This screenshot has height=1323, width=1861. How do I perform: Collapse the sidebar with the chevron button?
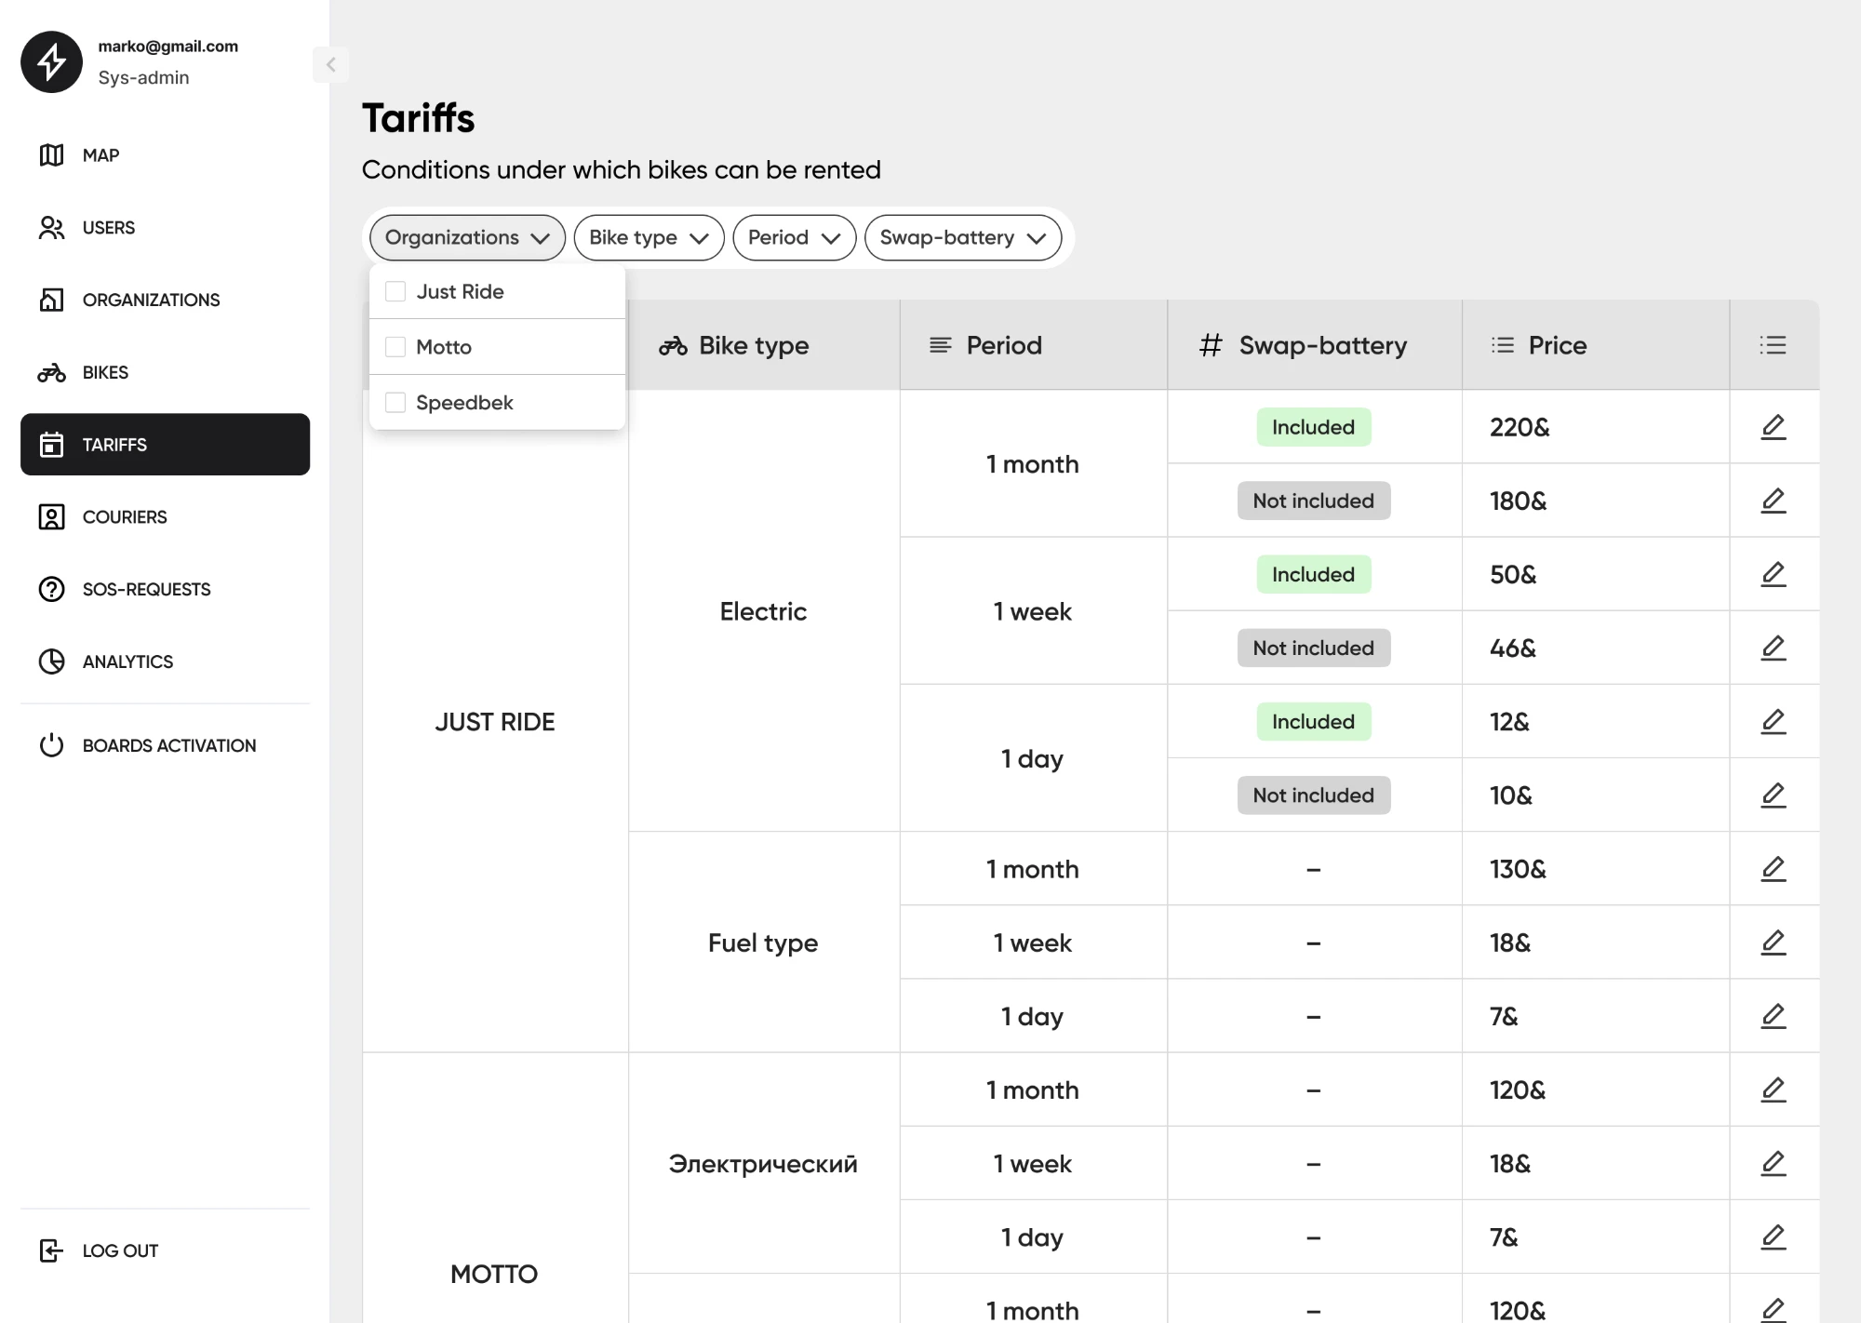coord(330,65)
